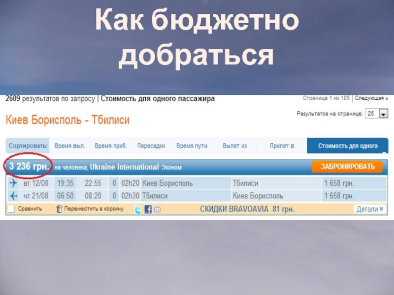Screen dimensions: 394x295
Task: Tick the 'Сравнить' checkbox
Action: point(11,209)
